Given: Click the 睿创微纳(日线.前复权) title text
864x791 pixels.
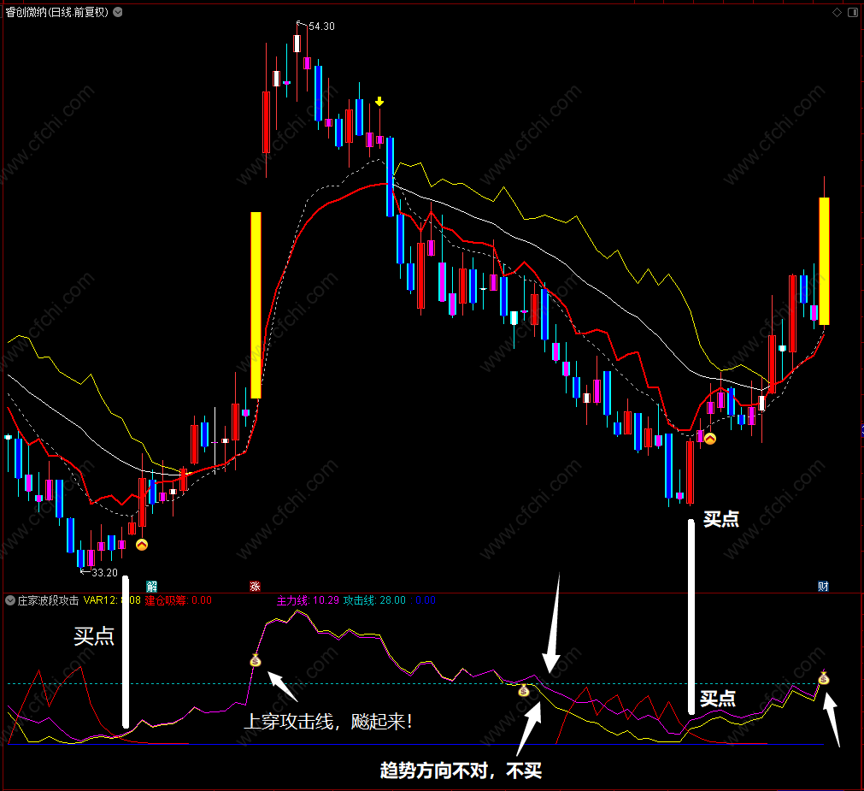Looking at the screenshot, I should [x=56, y=12].
